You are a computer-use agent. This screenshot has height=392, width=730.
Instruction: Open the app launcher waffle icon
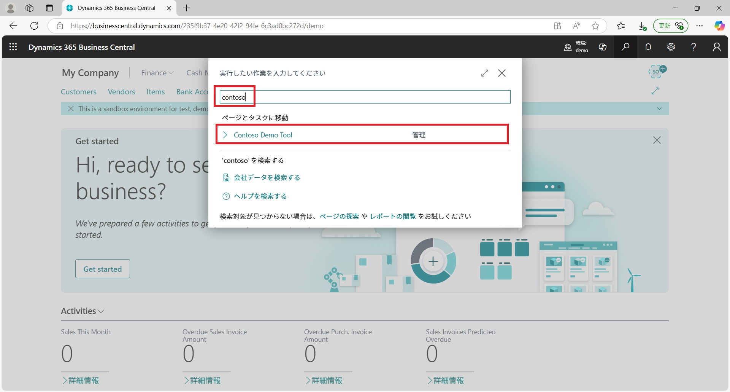(13, 47)
